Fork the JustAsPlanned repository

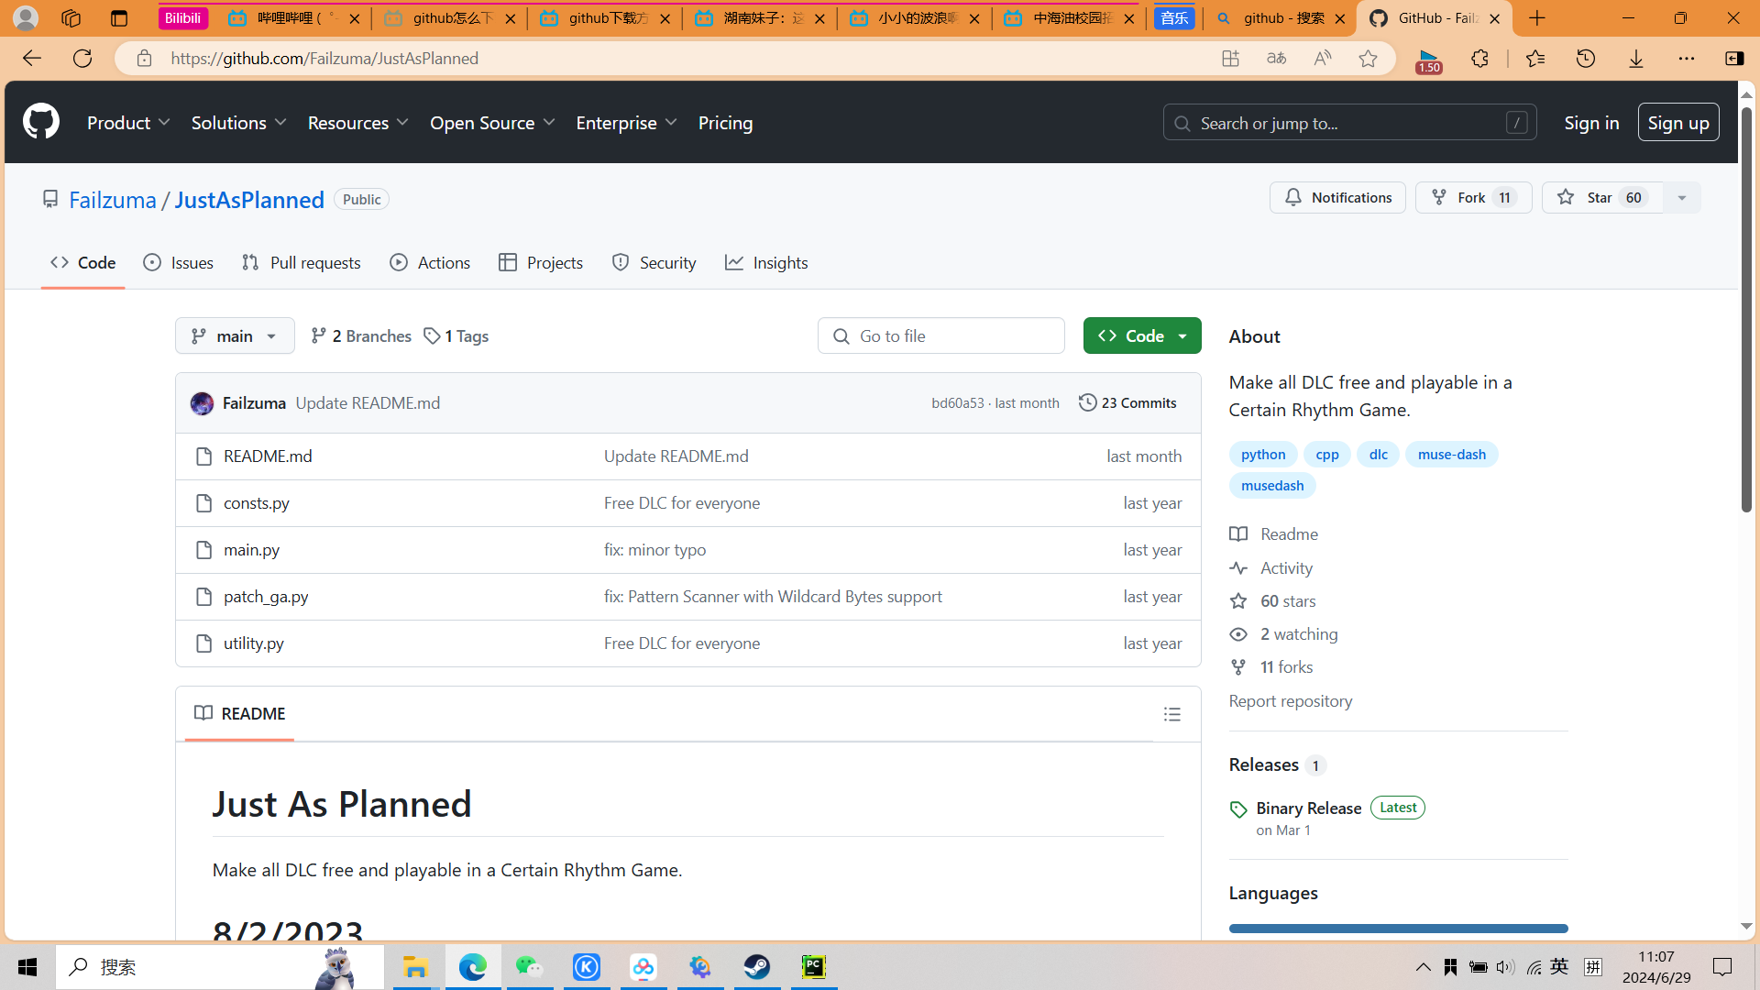[1473, 198]
